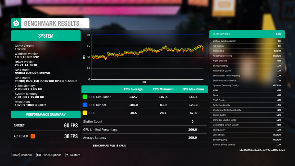
Task: Click the orange Achieved indicator square
Action: pos(33,136)
